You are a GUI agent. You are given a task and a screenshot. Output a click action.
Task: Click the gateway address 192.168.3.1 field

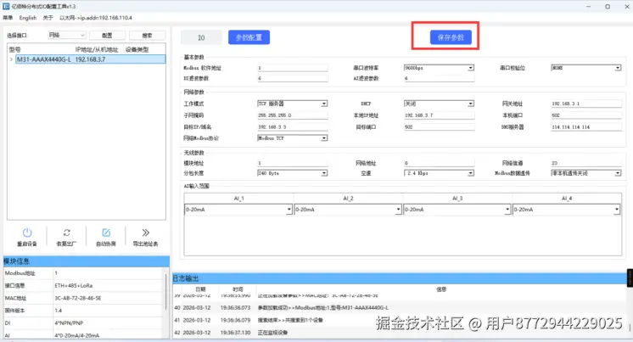click(586, 104)
